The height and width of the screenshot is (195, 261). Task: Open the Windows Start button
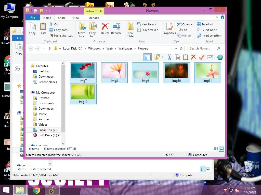tap(6, 190)
